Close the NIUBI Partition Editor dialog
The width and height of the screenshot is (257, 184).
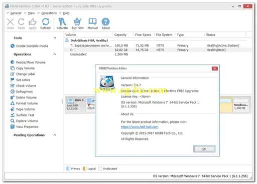[x=215, y=68]
